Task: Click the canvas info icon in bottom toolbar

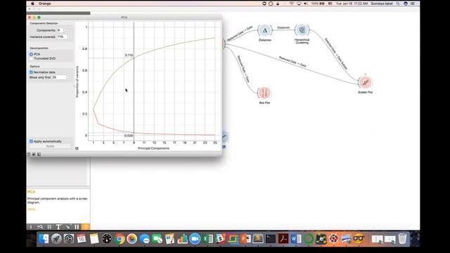Action: point(31,227)
